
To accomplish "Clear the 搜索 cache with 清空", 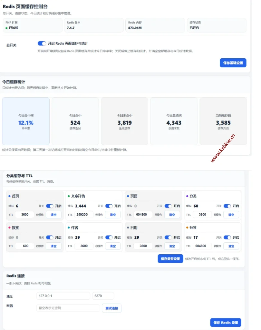I will (53, 246).
